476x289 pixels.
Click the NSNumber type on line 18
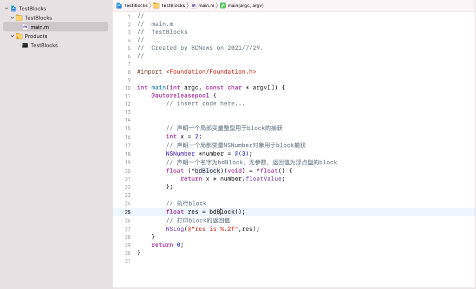[180, 153]
